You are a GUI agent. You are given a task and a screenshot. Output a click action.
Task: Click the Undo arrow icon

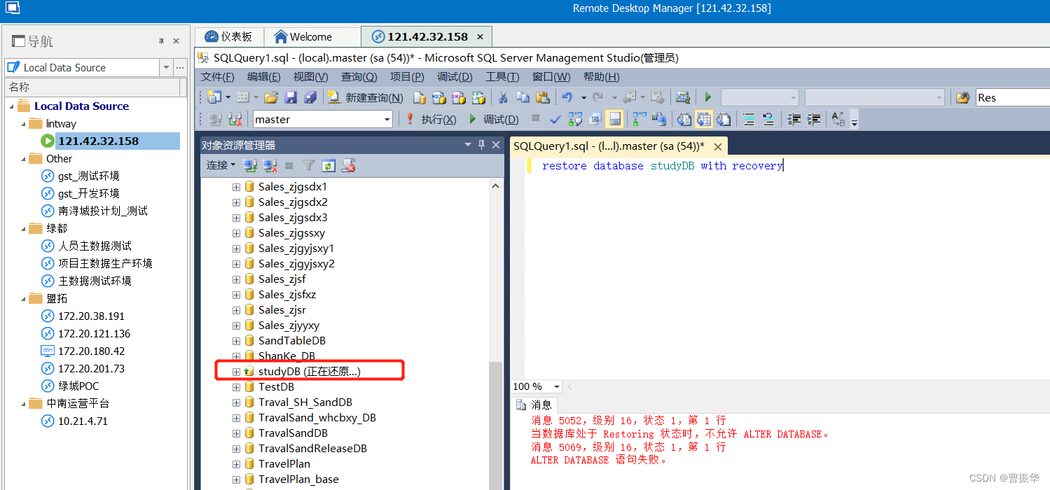coord(567,97)
